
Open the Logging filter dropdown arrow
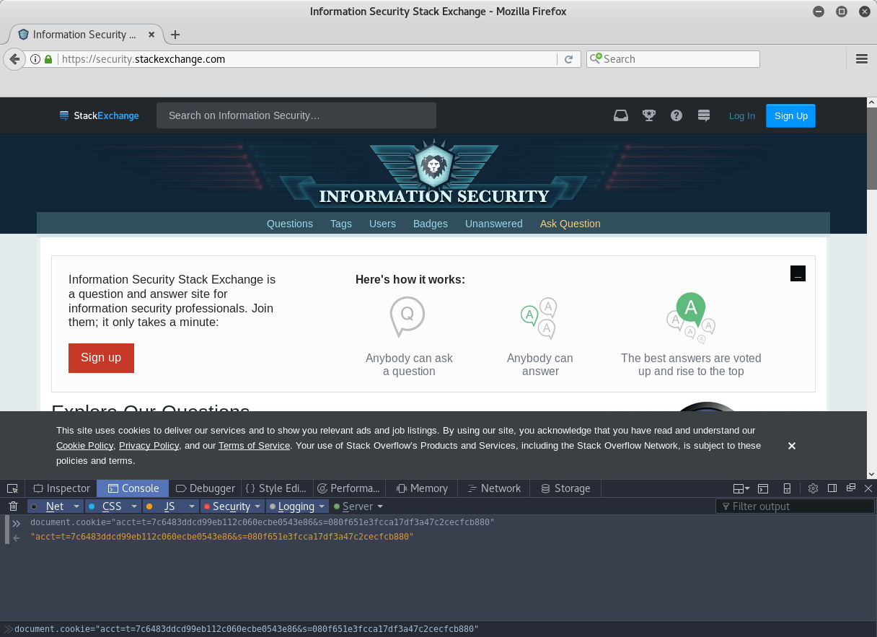pyautogui.click(x=322, y=506)
